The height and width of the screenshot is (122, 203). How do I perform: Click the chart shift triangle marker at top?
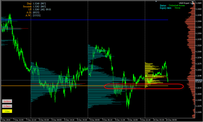click(156, 1)
